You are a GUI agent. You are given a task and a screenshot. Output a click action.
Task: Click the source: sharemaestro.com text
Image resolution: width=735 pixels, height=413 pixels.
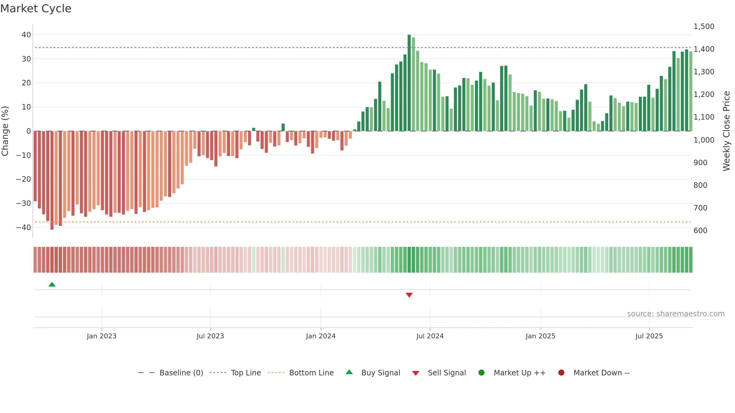point(676,314)
